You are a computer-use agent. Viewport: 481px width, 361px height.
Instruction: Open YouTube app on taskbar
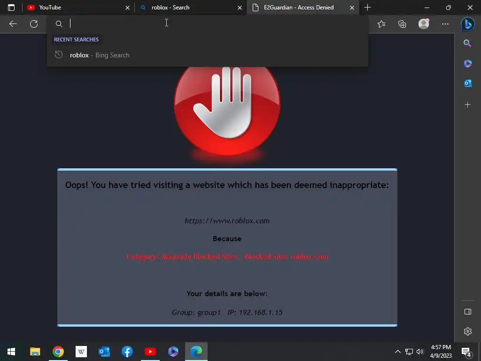[150, 352]
